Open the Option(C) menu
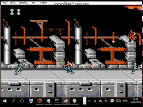 23,3
